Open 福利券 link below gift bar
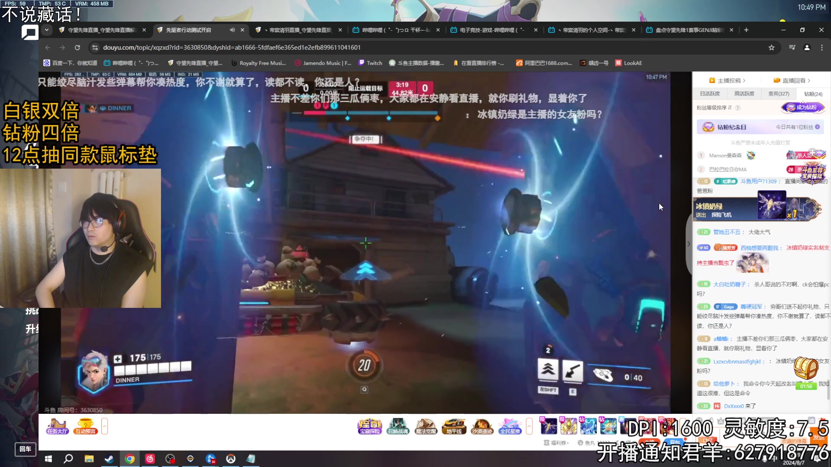This screenshot has height=467, width=831. tap(557, 443)
